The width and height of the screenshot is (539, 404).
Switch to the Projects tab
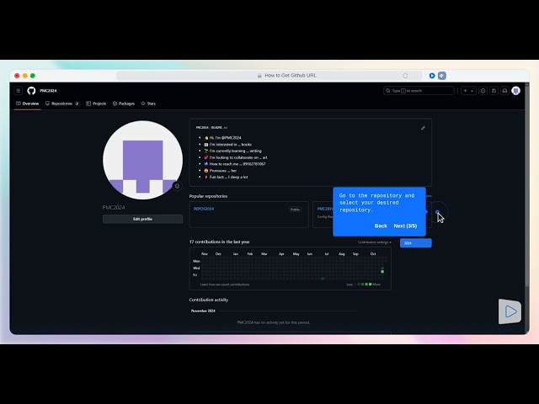point(96,104)
